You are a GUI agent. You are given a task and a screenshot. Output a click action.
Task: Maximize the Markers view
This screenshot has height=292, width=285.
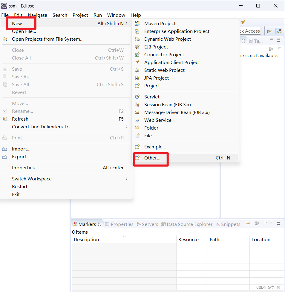[278, 223]
